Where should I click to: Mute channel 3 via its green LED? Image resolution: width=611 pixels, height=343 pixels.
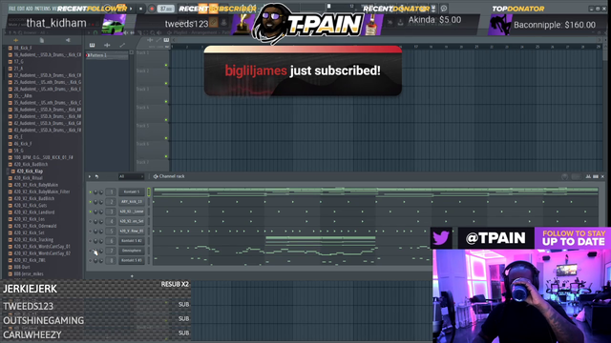coord(91,212)
